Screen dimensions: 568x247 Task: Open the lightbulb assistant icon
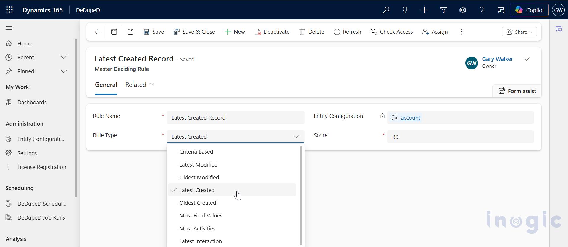405,10
